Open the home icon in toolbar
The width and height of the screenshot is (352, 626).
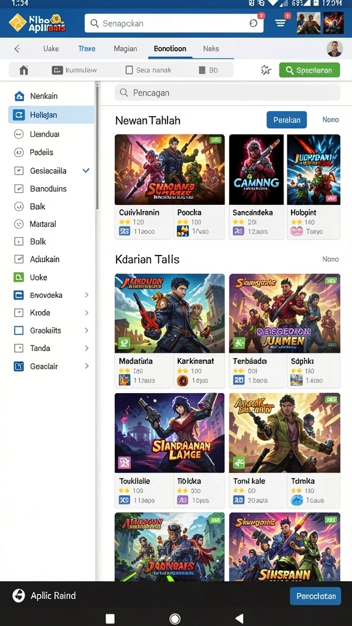[24, 70]
